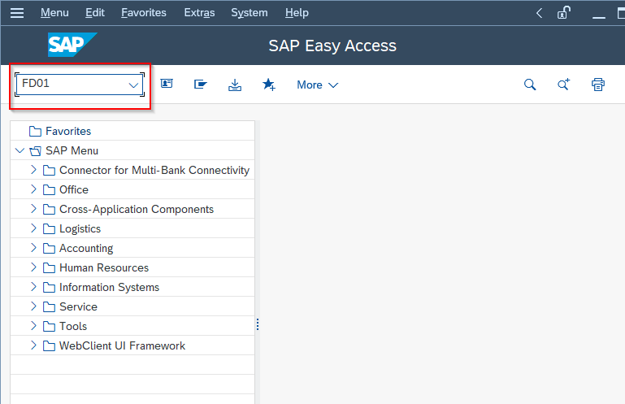Image resolution: width=625 pixels, height=404 pixels.
Task: Open the More dropdown menu
Action: [x=317, y=85]
